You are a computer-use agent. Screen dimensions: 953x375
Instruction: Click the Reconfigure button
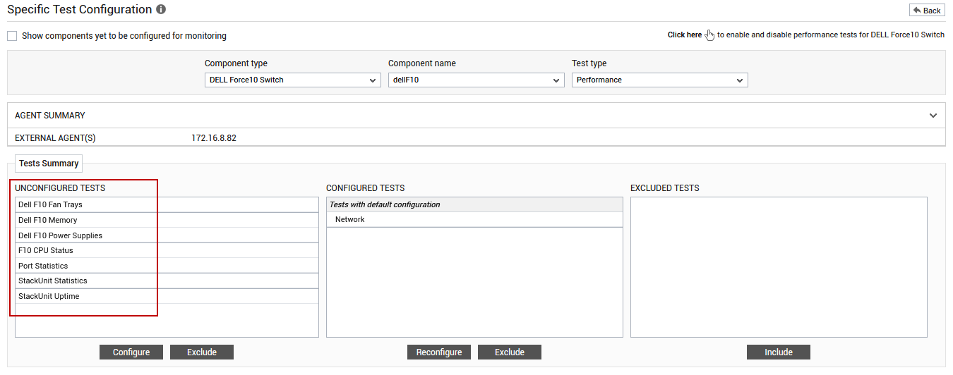(439, 352)
